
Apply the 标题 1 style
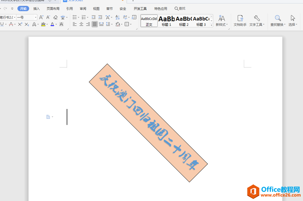(166, 21)
